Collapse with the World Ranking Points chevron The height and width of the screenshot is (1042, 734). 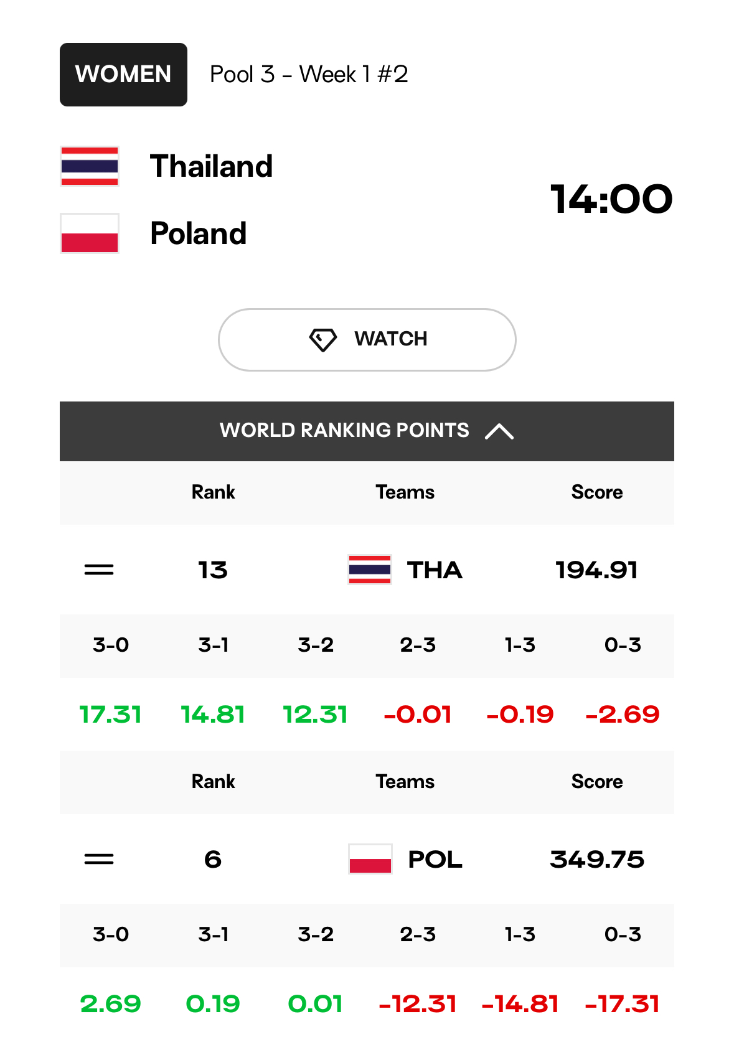tap(499, 431)
